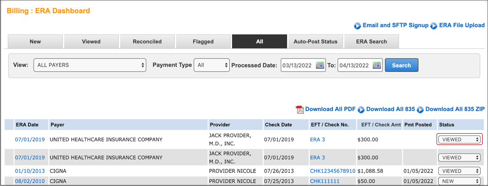Click the ERA File Upload arrow icon
The width and height of the screenshot is (488, 186).
click(434, 26)
